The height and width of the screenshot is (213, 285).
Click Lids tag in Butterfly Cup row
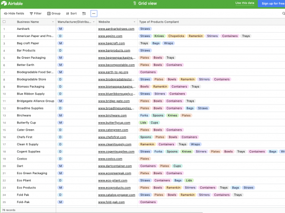coord(143,123)
